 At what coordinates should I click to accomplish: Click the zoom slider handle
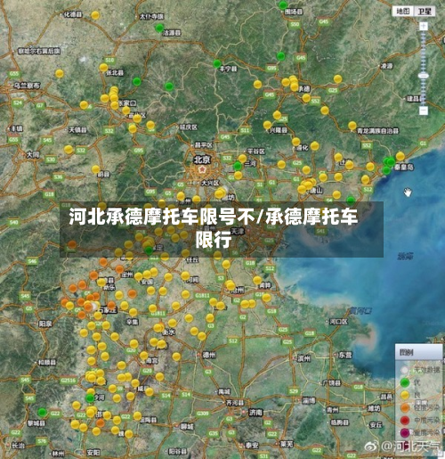tap(424, 76)
